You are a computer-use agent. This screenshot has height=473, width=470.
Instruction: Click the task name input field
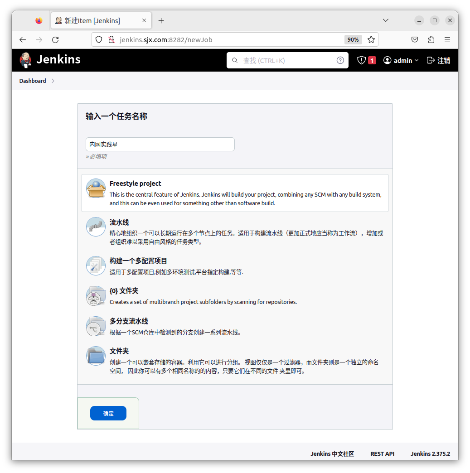[160, 145]
